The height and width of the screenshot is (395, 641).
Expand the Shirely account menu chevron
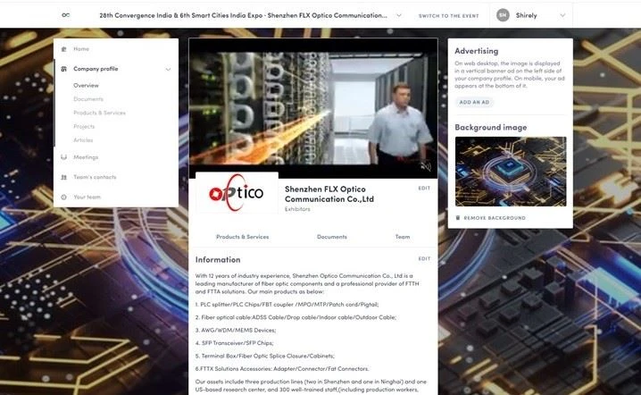pyautogui.click(x=562, y=15)
